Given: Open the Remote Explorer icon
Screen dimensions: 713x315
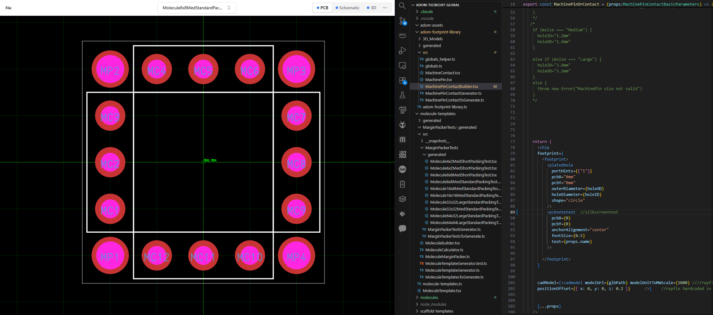Looking at the screenshot, I should [x=402, y=66].
